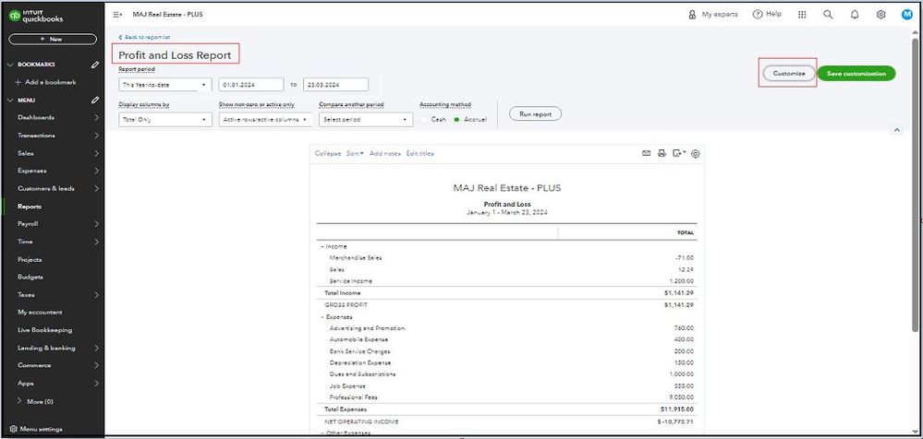Open the notifications bell

tap(855, 15)
